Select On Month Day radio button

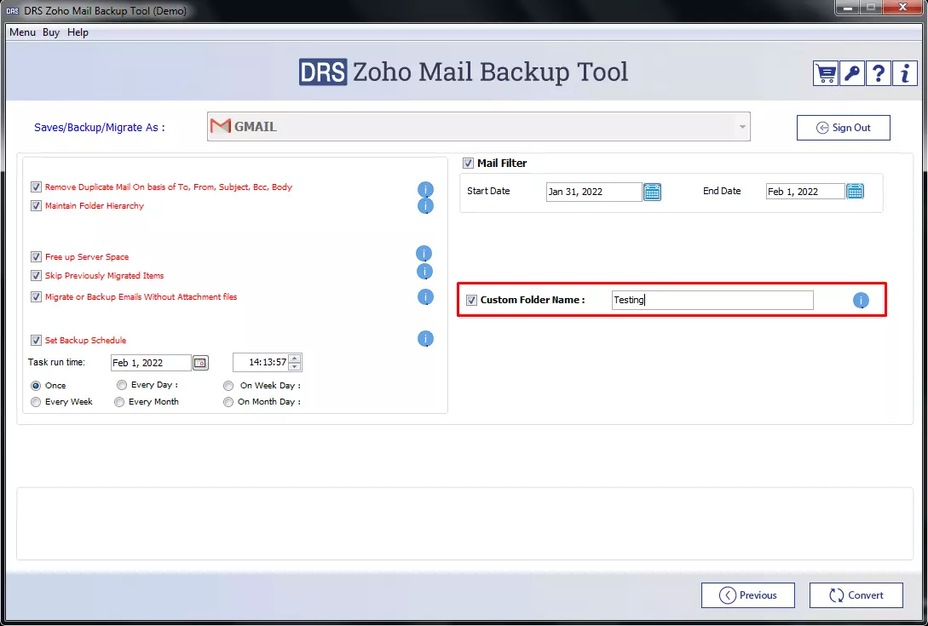tap(228, 402)
